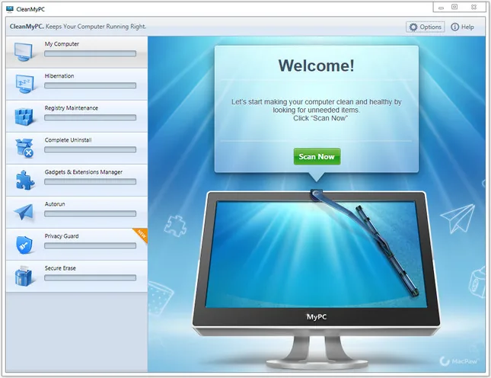Click the Complete Uninstall box icon
Viewport: 491px width, 378px height.
[x=24, y=148]
